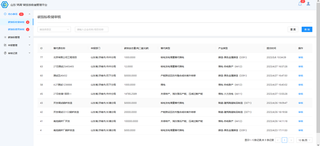The image size is (320, 146).
Task: Click 审核 link for row ID 41
Action: (301, 121)
